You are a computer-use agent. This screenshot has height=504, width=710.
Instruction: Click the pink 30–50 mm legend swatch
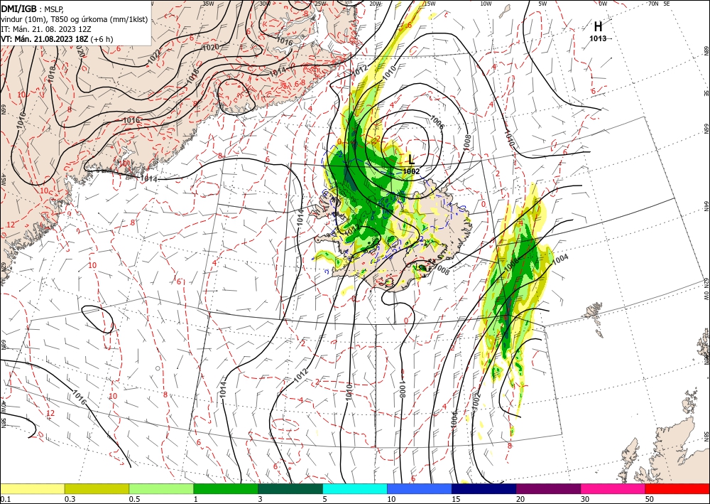pos(613,488)
